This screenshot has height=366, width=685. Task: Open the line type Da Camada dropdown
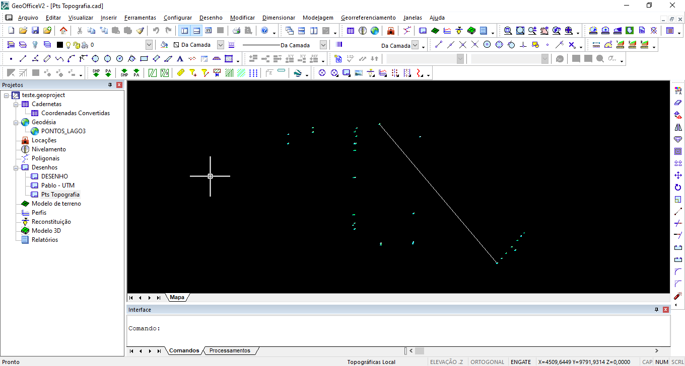[323, 45]
